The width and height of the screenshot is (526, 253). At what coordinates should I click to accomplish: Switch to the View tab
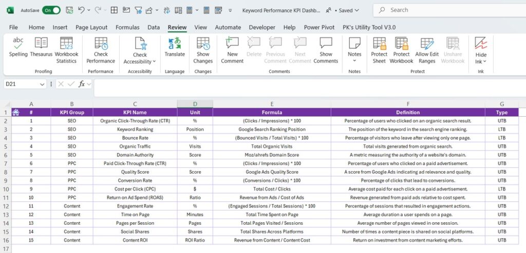coord(201,28)
